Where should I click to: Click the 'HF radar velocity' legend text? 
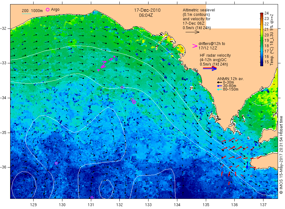215,55
